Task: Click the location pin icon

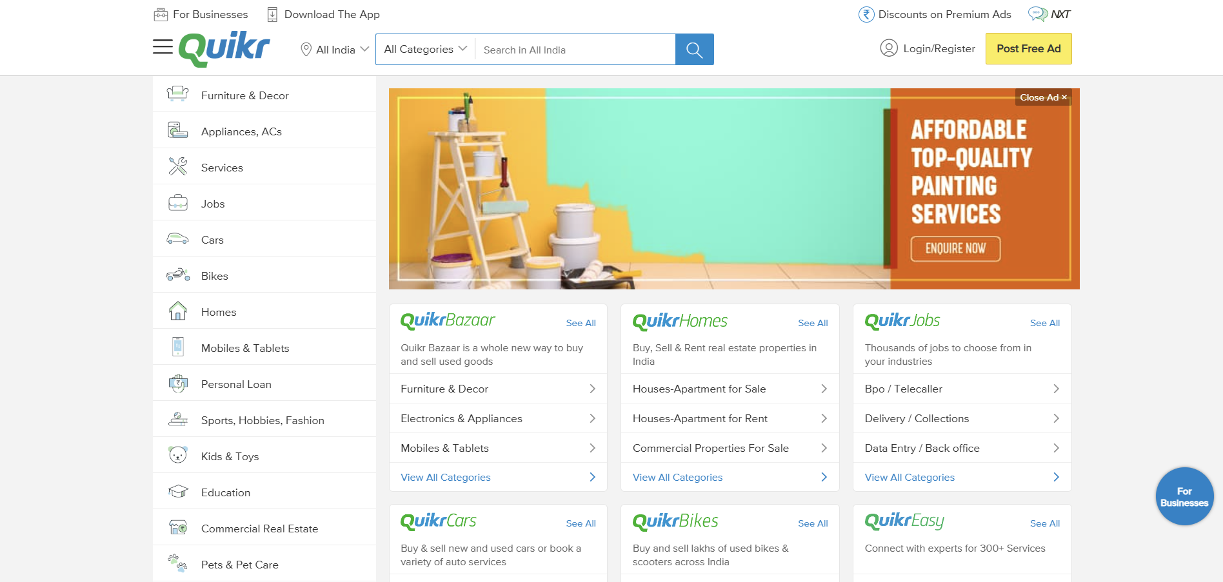Action: (x=306, y=50)
